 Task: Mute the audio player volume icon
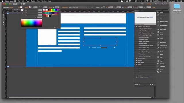(x=115, y=48)
